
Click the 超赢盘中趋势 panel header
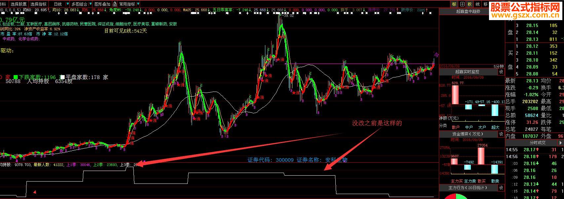pos(468,12)
